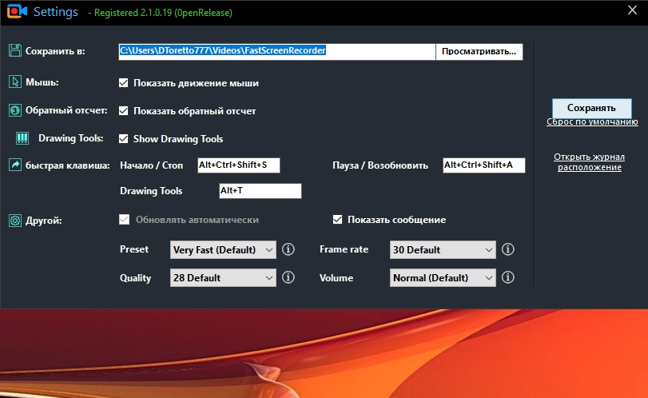
Task: Click the Frame rate label
Action: (344, 249)
